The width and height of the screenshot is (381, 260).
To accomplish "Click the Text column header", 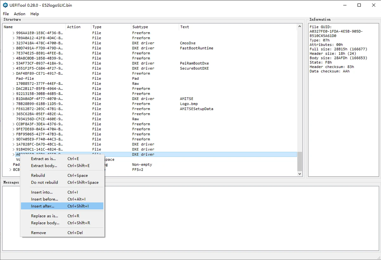I will (x=238, y=27).
